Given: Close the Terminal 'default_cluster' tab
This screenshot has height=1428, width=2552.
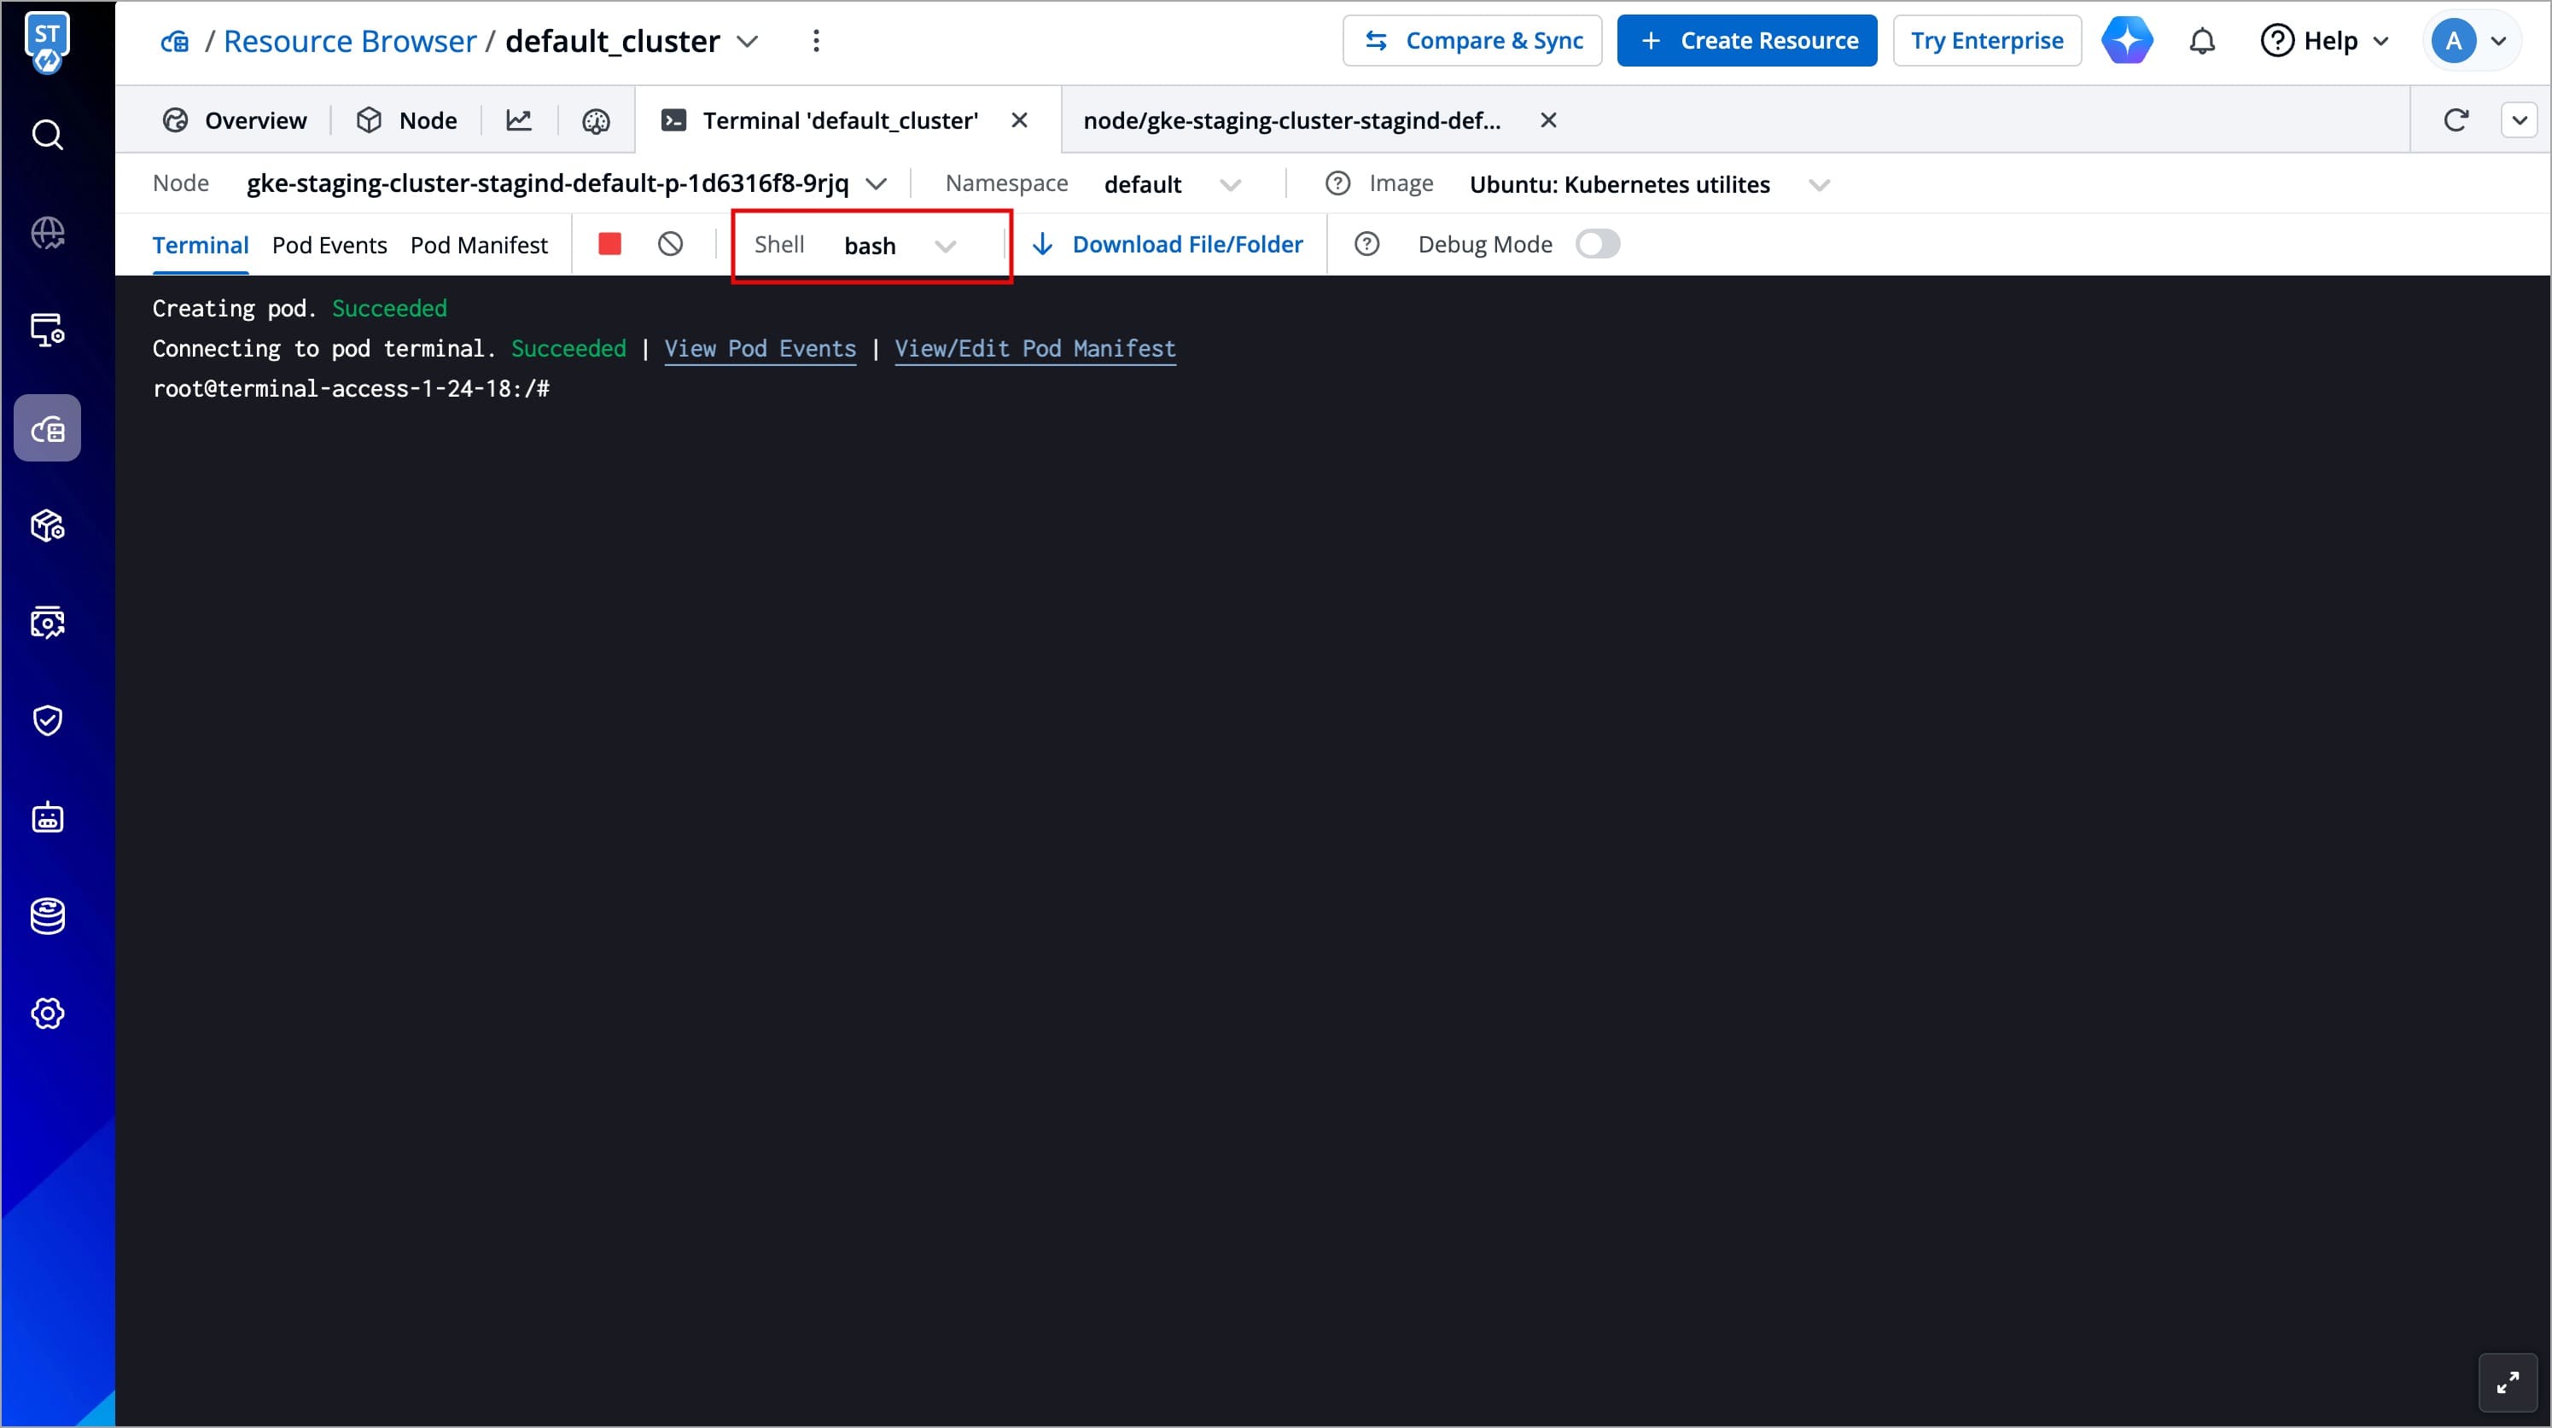Looking at the screenshot, I should point(1019,119).
